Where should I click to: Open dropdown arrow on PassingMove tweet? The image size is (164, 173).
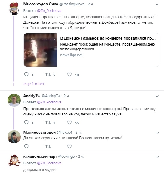[157, 4]
